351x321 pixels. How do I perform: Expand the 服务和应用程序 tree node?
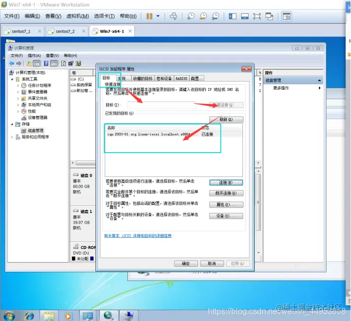[12, 137]
